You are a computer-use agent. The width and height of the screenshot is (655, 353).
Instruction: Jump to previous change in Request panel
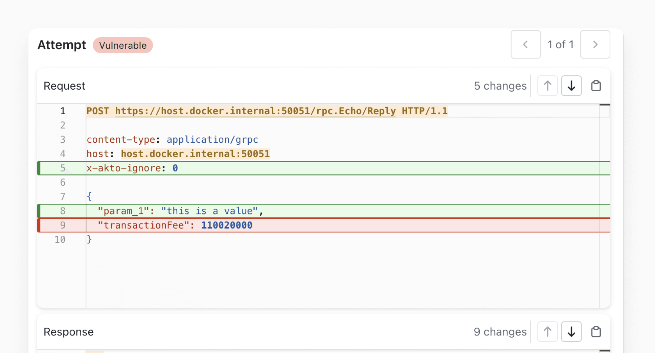(x=547, y=86)
